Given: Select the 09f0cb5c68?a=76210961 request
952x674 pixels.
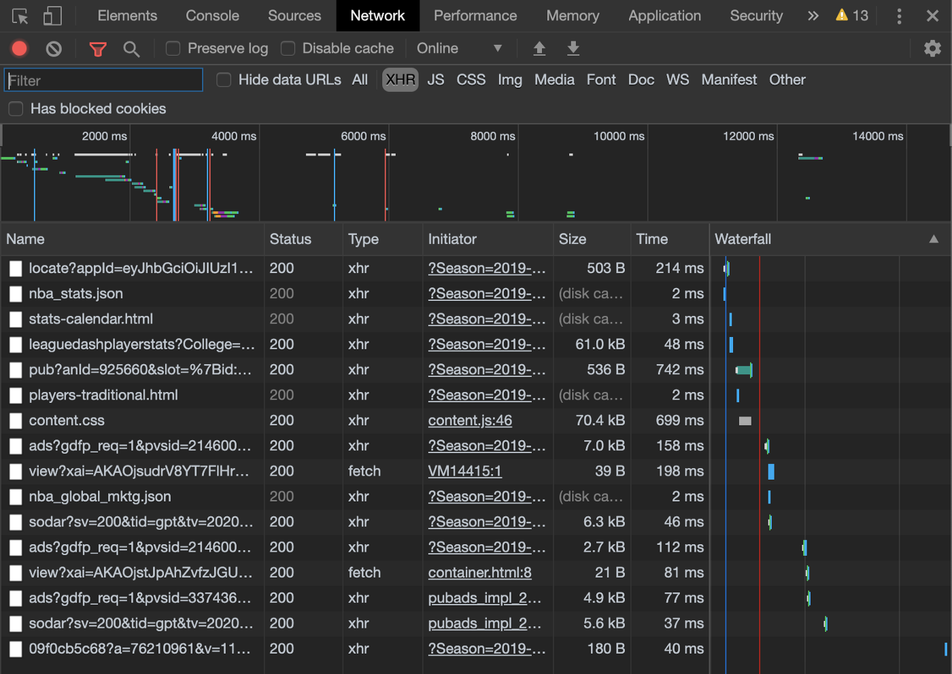Looking at the screenshot, I should click(x=139, y=649).
